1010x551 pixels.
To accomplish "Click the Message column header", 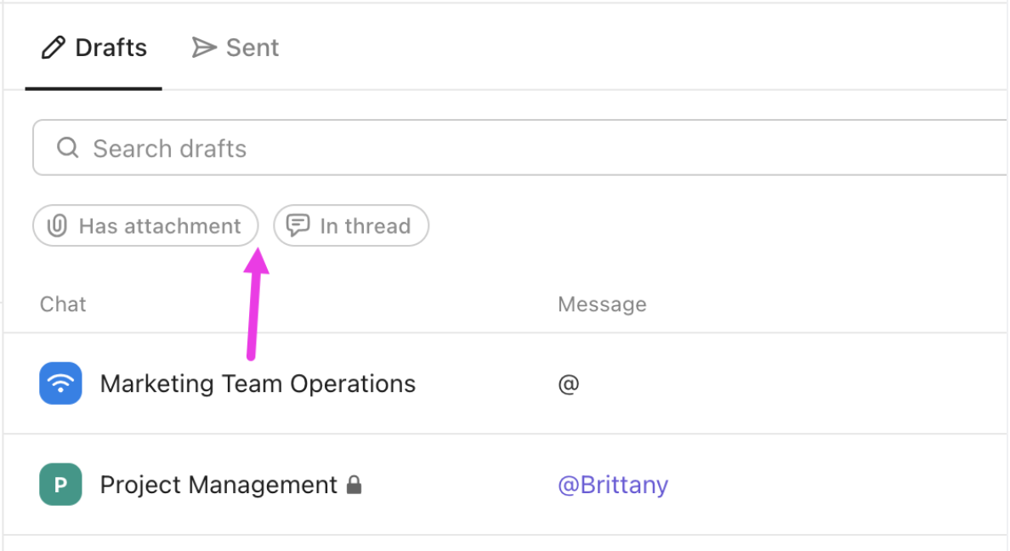I will coord(602,304).
